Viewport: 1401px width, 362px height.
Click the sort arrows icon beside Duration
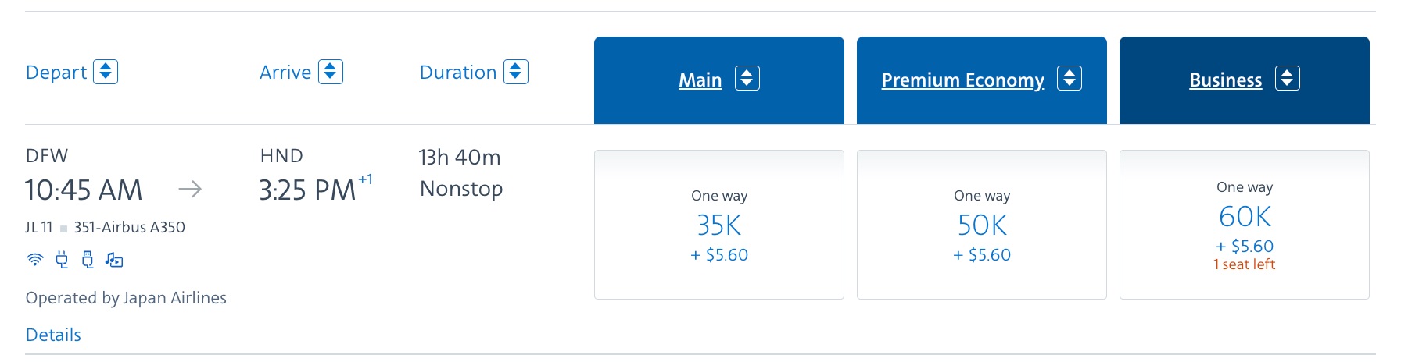tap(516, 72)
